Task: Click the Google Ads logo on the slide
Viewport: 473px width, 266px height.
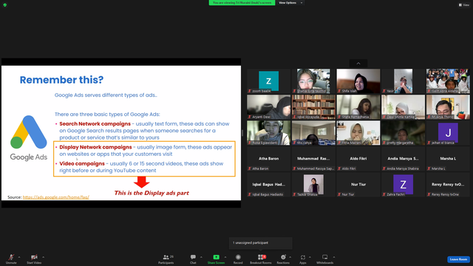Action: click(29, 138)
